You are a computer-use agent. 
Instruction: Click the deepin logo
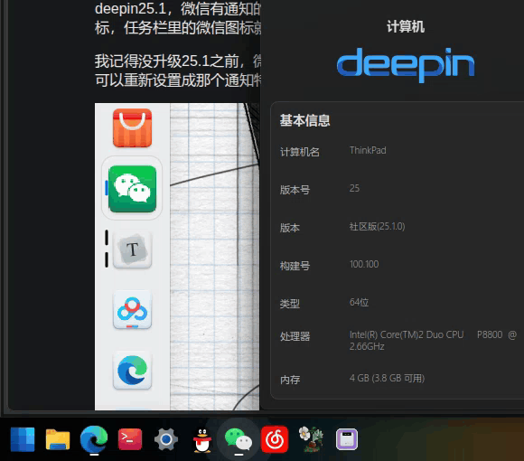(406, 64)
